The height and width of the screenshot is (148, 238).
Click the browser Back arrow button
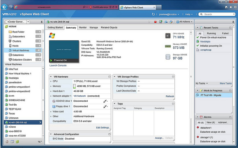(5, 7)
